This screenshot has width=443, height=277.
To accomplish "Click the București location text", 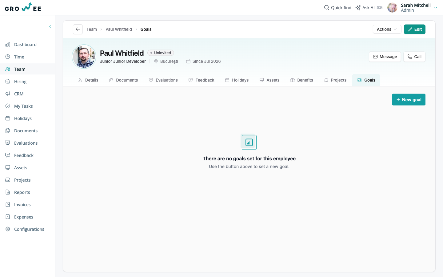I will (x=169, y=61).
